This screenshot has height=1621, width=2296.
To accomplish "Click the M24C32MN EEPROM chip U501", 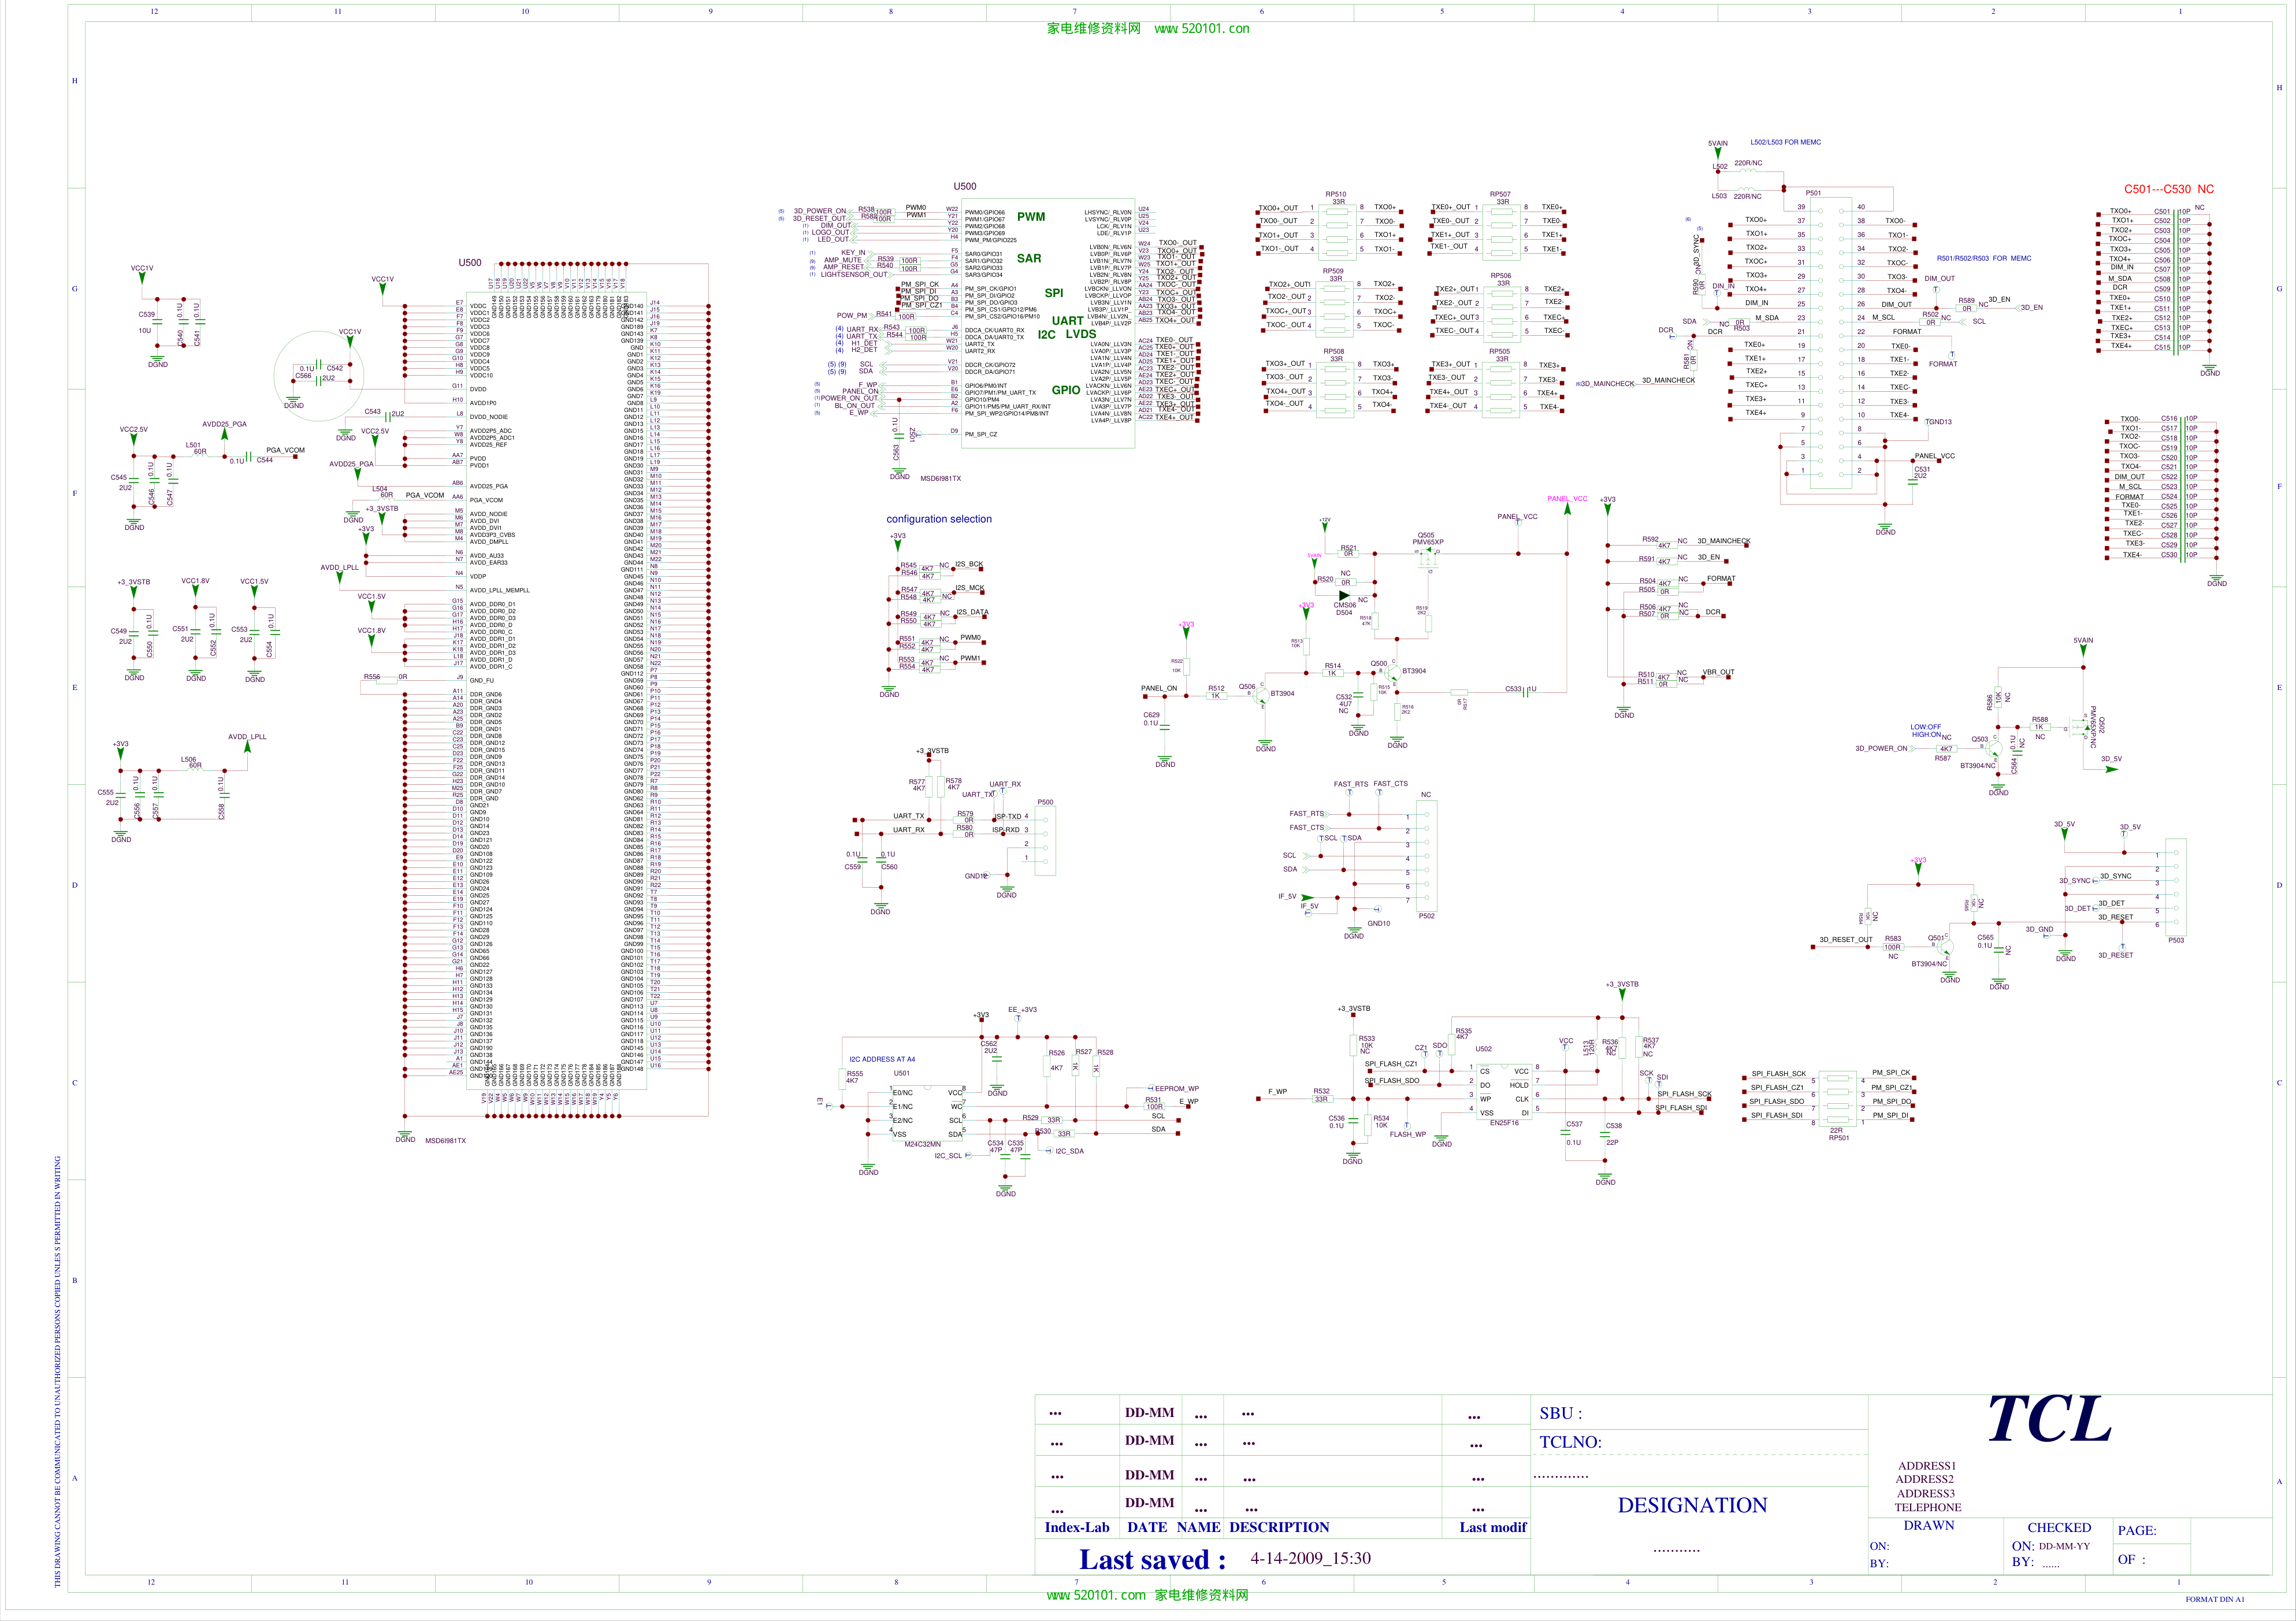I will tap(927, 1112).
